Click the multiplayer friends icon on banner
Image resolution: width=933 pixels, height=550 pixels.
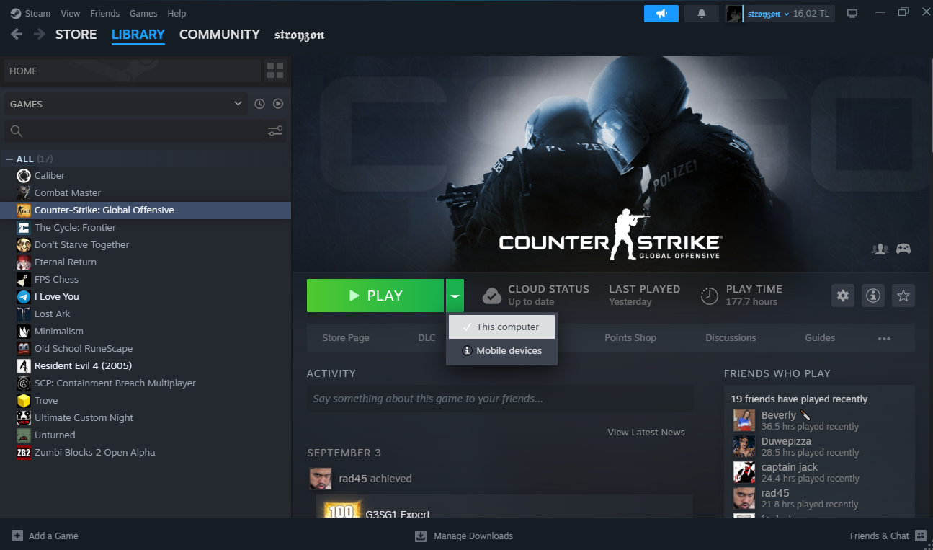[x=880, y=249]
